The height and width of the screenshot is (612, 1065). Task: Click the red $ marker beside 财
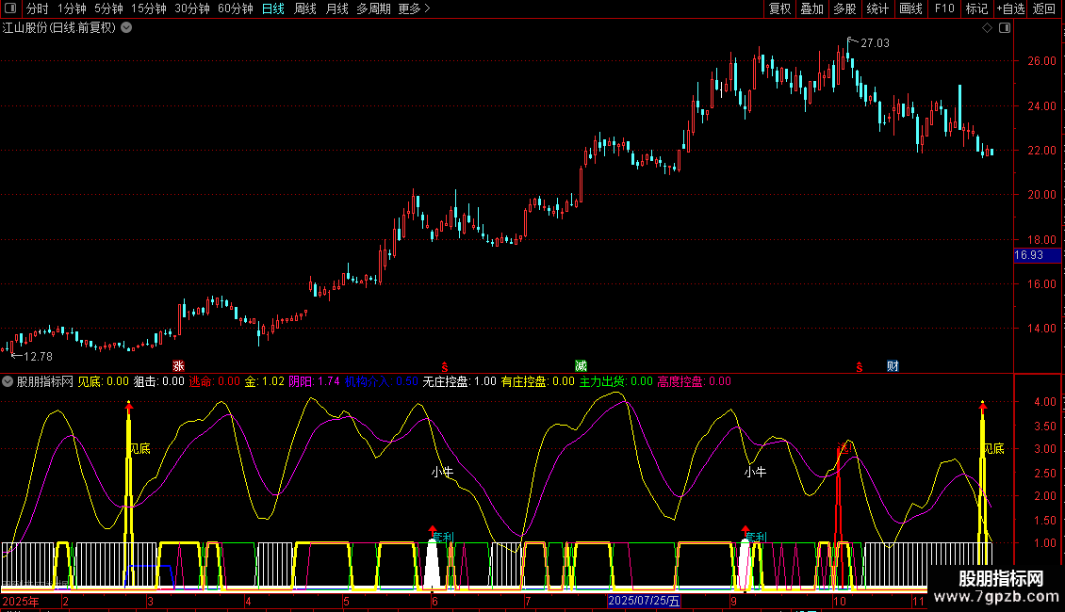859,366
